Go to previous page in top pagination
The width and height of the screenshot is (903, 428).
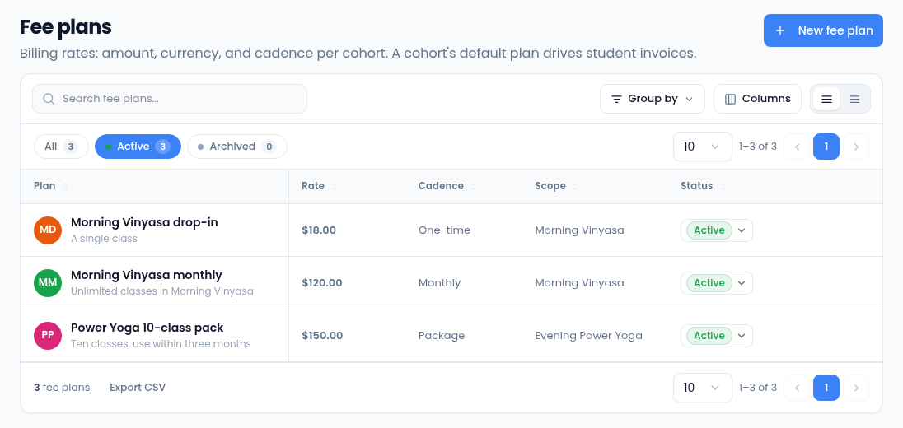point(797,147)
